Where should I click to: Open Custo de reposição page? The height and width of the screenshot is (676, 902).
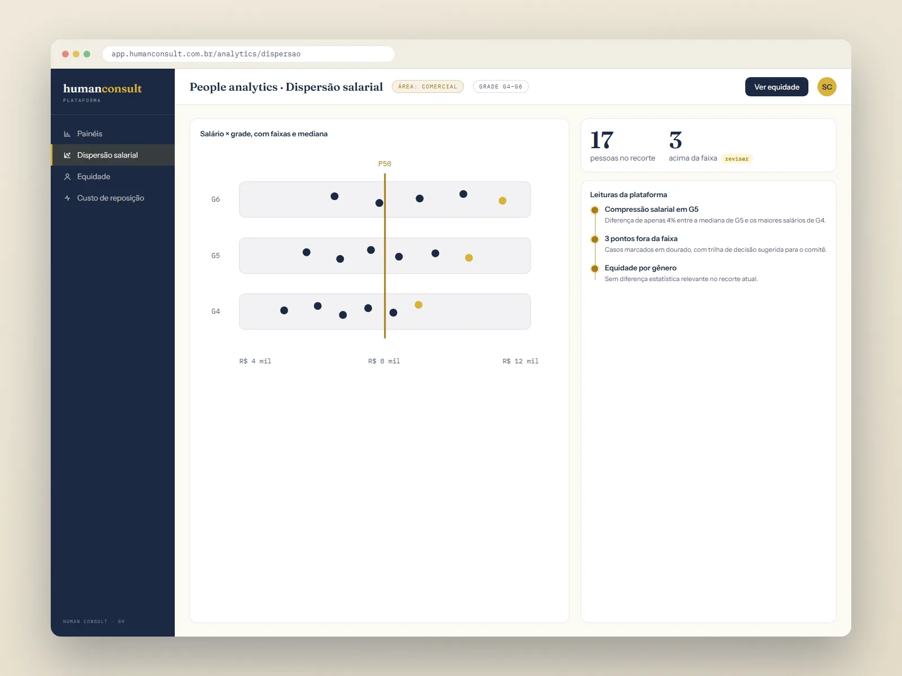tap(113, 198)
